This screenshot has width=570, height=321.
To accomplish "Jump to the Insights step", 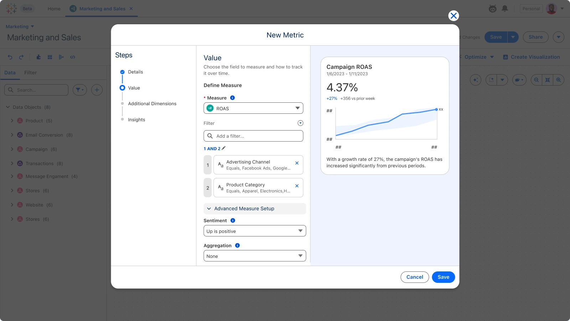I will coord(136,120).
